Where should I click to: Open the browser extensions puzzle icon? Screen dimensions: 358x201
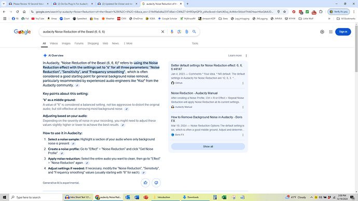point(321,11)
